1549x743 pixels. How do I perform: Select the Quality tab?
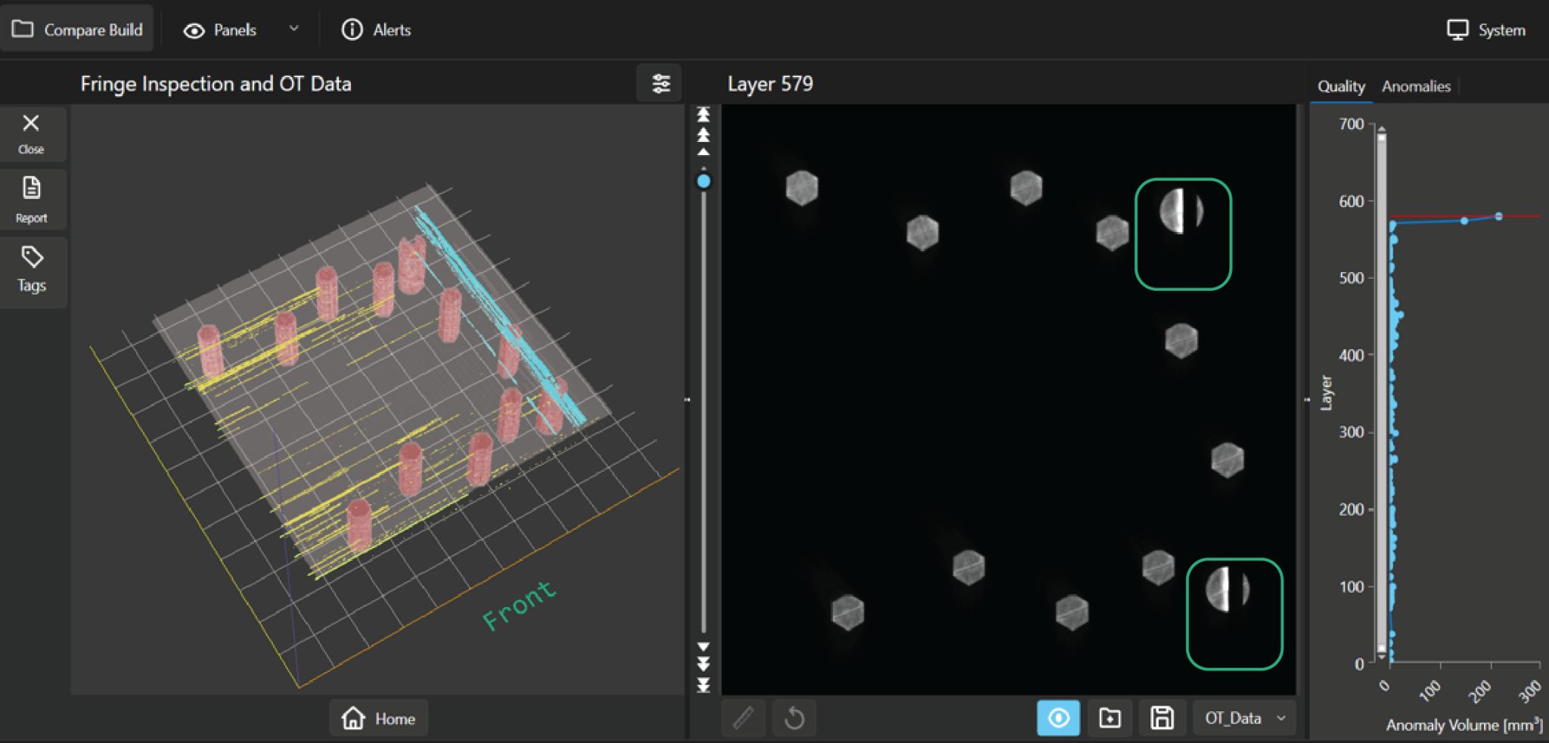point(1341,86)
